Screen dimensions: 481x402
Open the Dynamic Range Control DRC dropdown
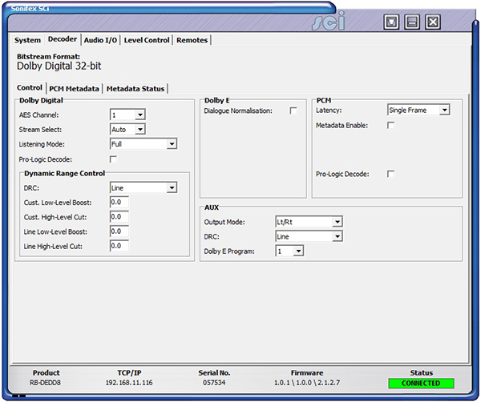[143, 187]
